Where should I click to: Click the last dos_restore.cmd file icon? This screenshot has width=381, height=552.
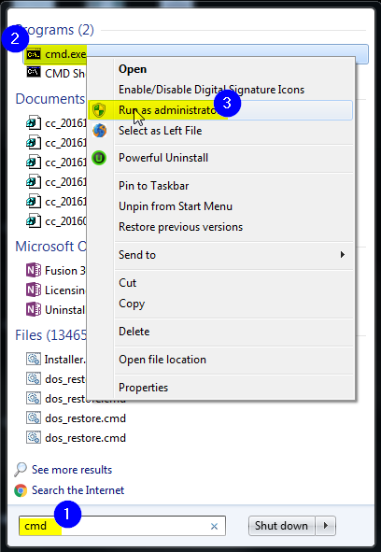34,438
